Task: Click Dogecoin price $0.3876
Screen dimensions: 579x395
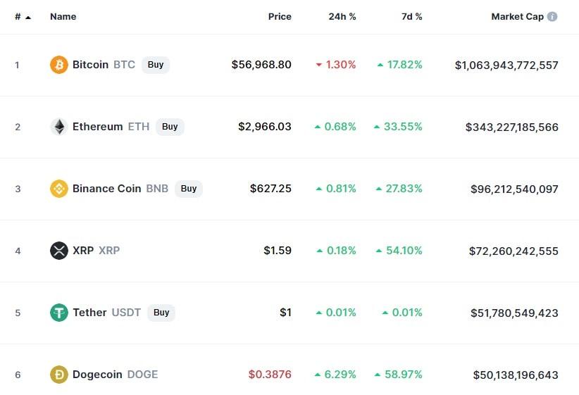Action: [270, 375]
